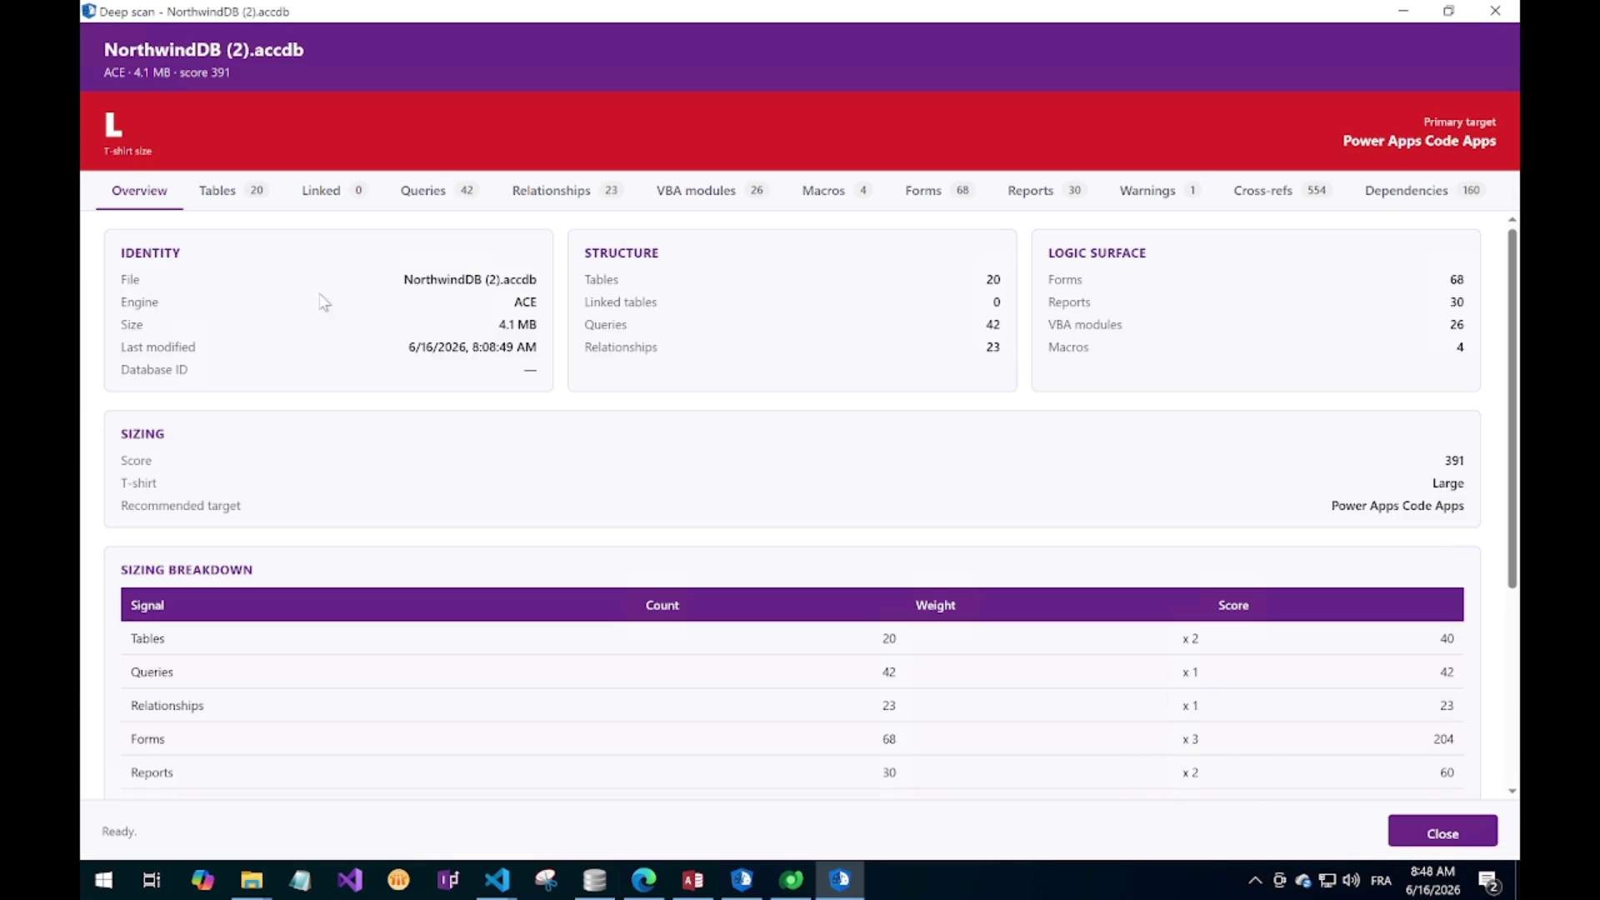Open the Tables tab
The height and width of the screenshot is (900, 1600).
(232, 191)
